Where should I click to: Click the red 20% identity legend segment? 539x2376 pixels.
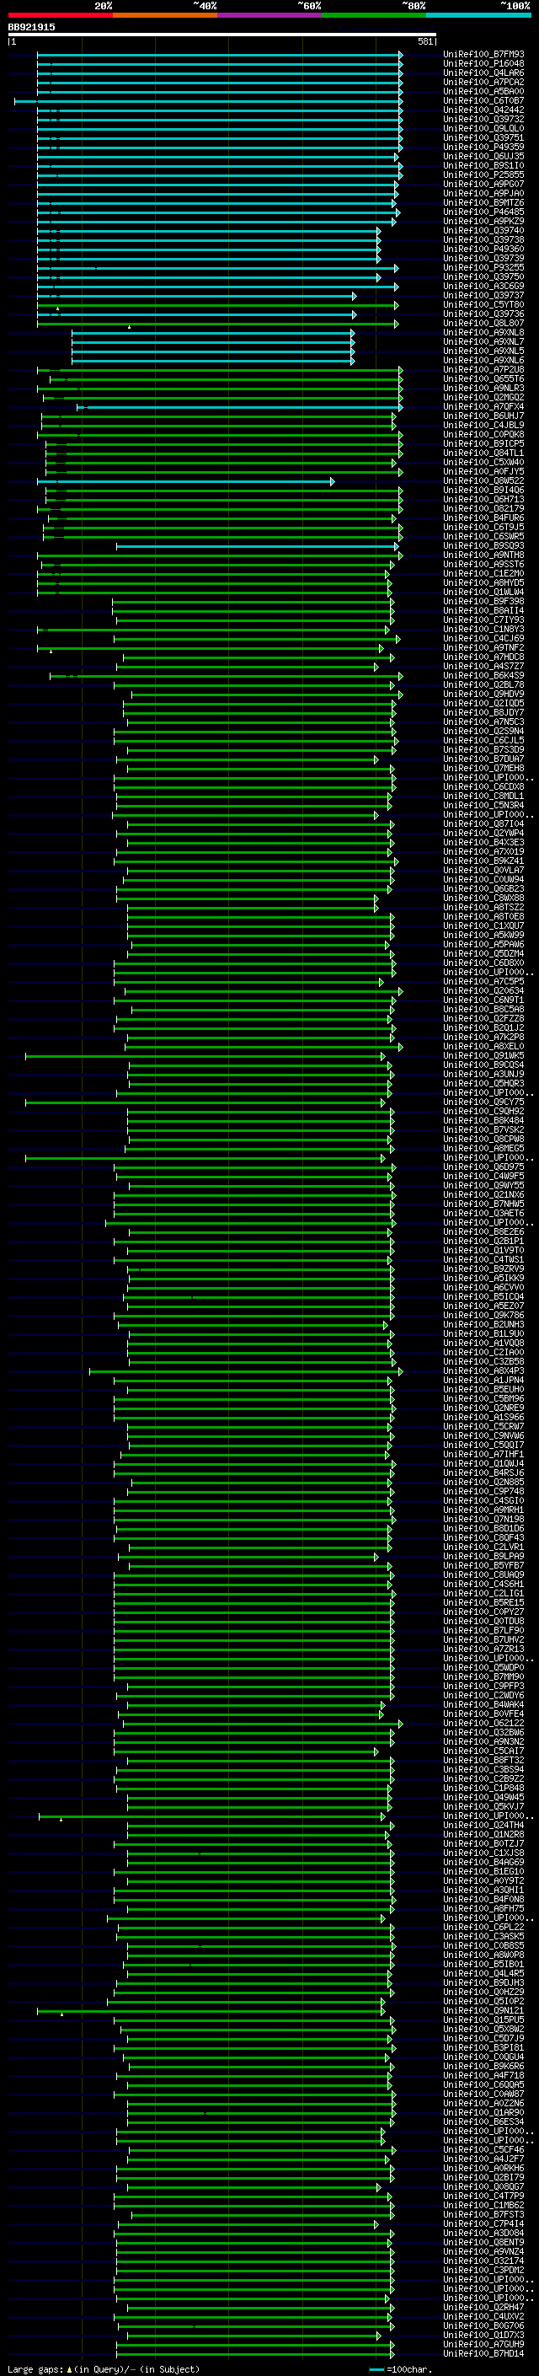pyautogui.click(x=60, y=15)
